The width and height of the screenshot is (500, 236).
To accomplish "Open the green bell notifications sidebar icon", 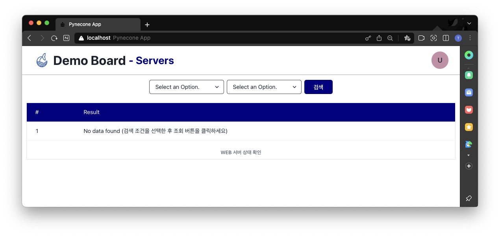I will 469,75.
